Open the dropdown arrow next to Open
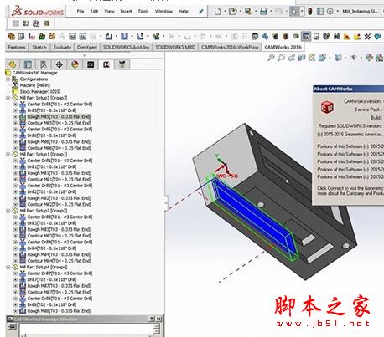This screenshot has height=337, width=384. pyautogui.click(x=240, y=12)
